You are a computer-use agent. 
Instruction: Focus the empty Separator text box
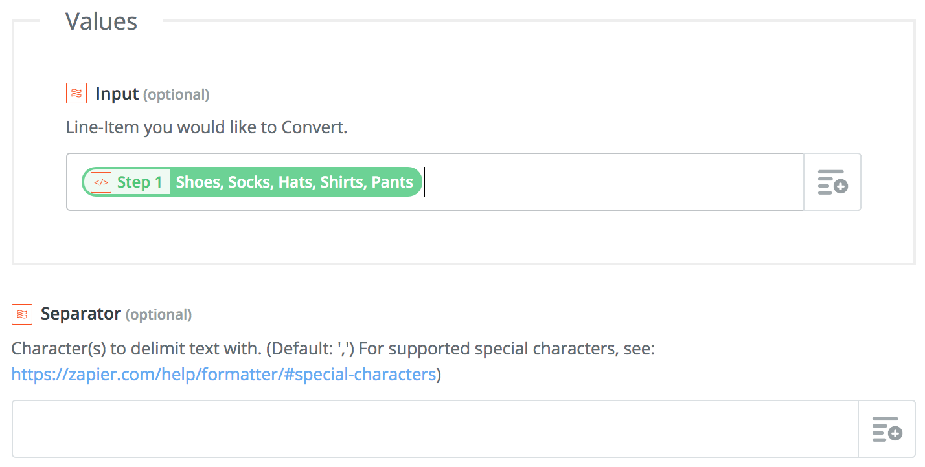pos(435,429)
